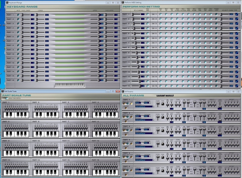Adjust Part 1 Level fader in All Params
Image resolution: width=242 pixels, height=178 pixels.
point(158,104)
